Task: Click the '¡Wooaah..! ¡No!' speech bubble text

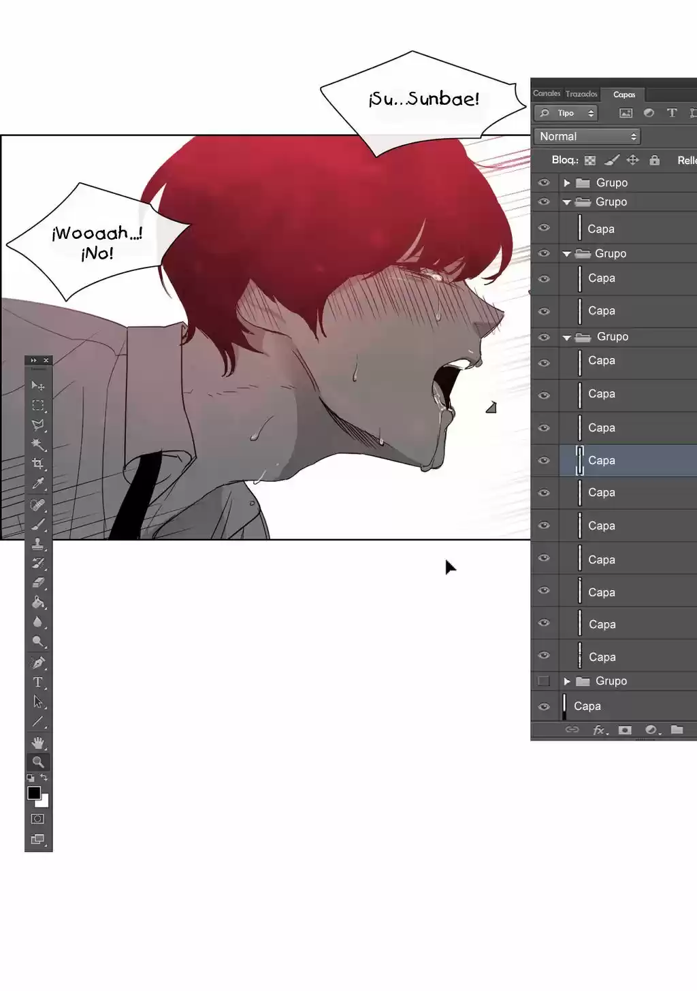Action: [x=97, y=243]
